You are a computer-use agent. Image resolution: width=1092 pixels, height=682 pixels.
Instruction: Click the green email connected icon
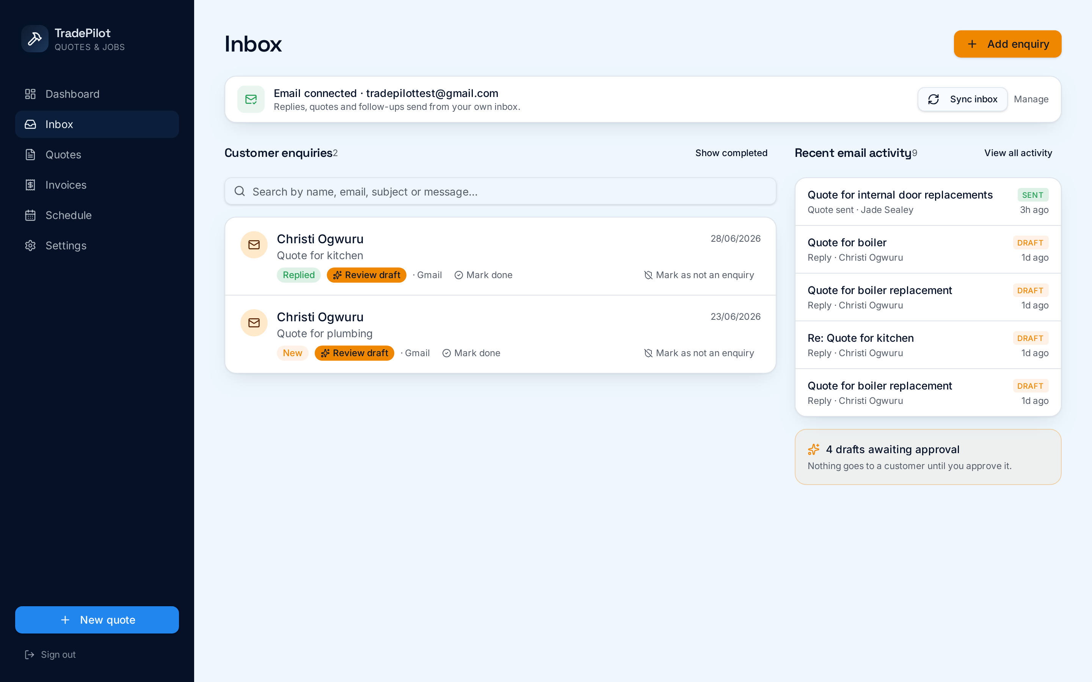(251, 99)
